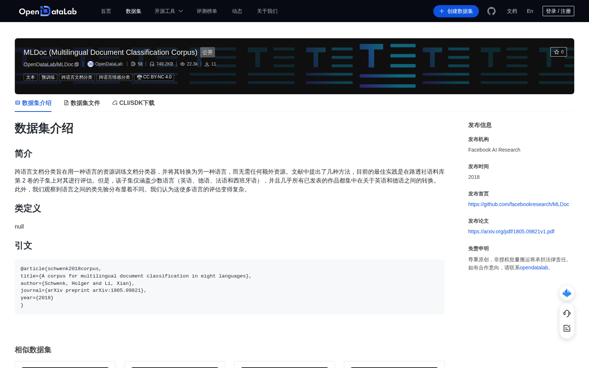Copy the OpenDataLab/MLDoc path icon
The height and width of the screenshot is (368, 589).
coord(77,64)
